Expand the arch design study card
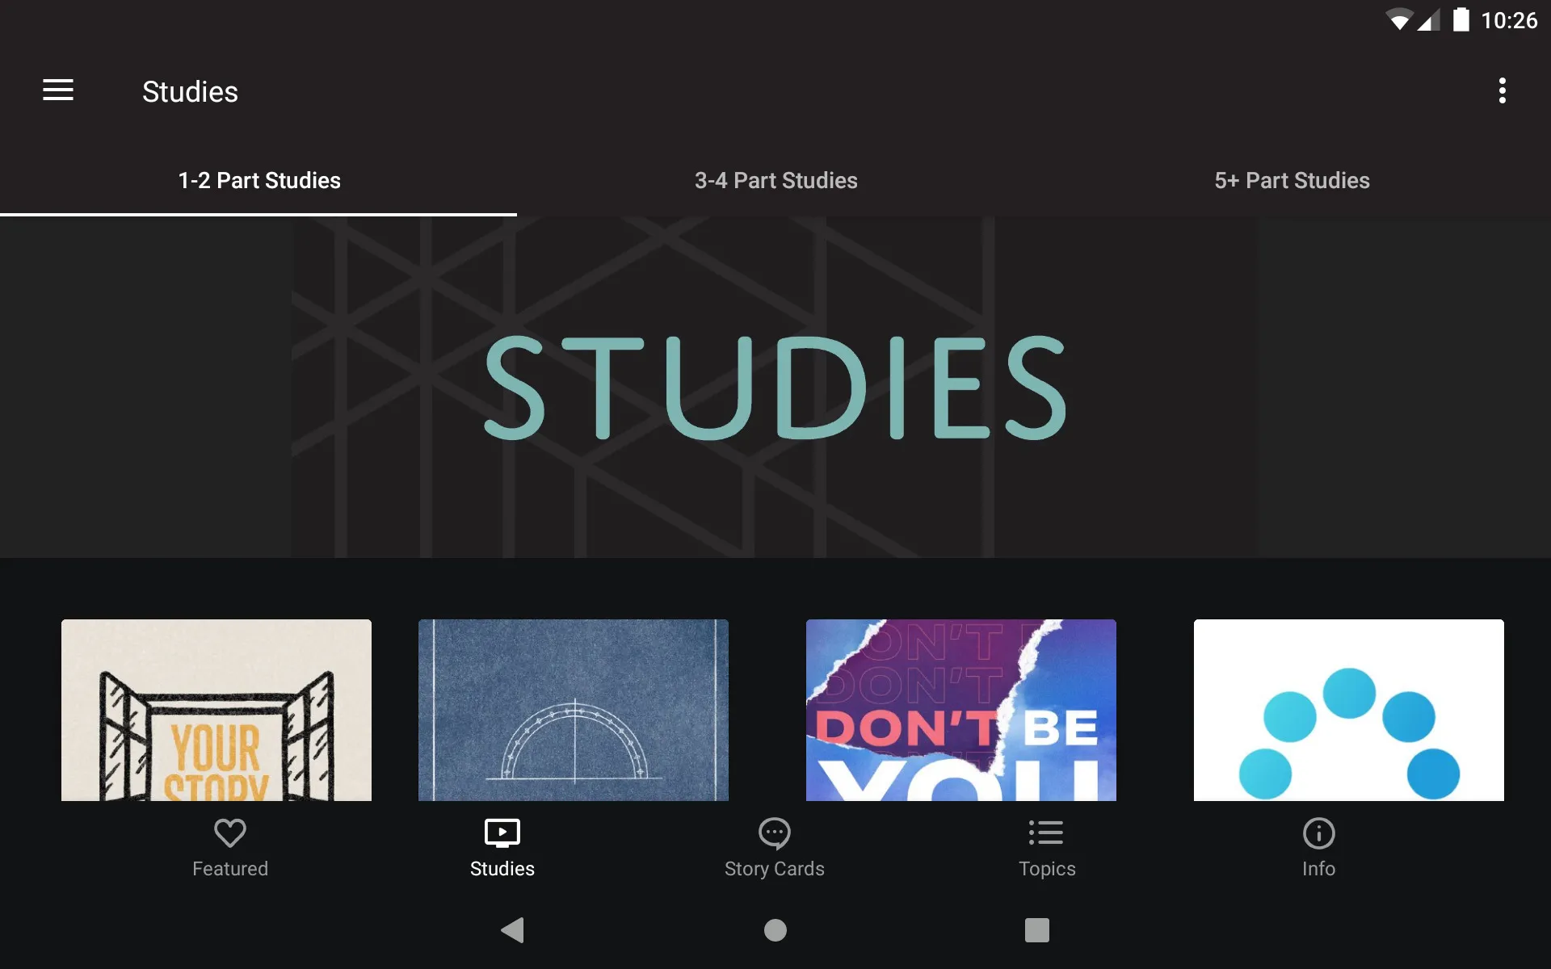Screen dimensions: 1551x969 click(x=574, y=709)
